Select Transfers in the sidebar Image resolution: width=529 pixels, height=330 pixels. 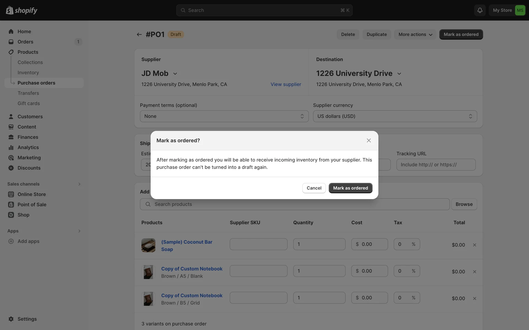coord(28,93)
